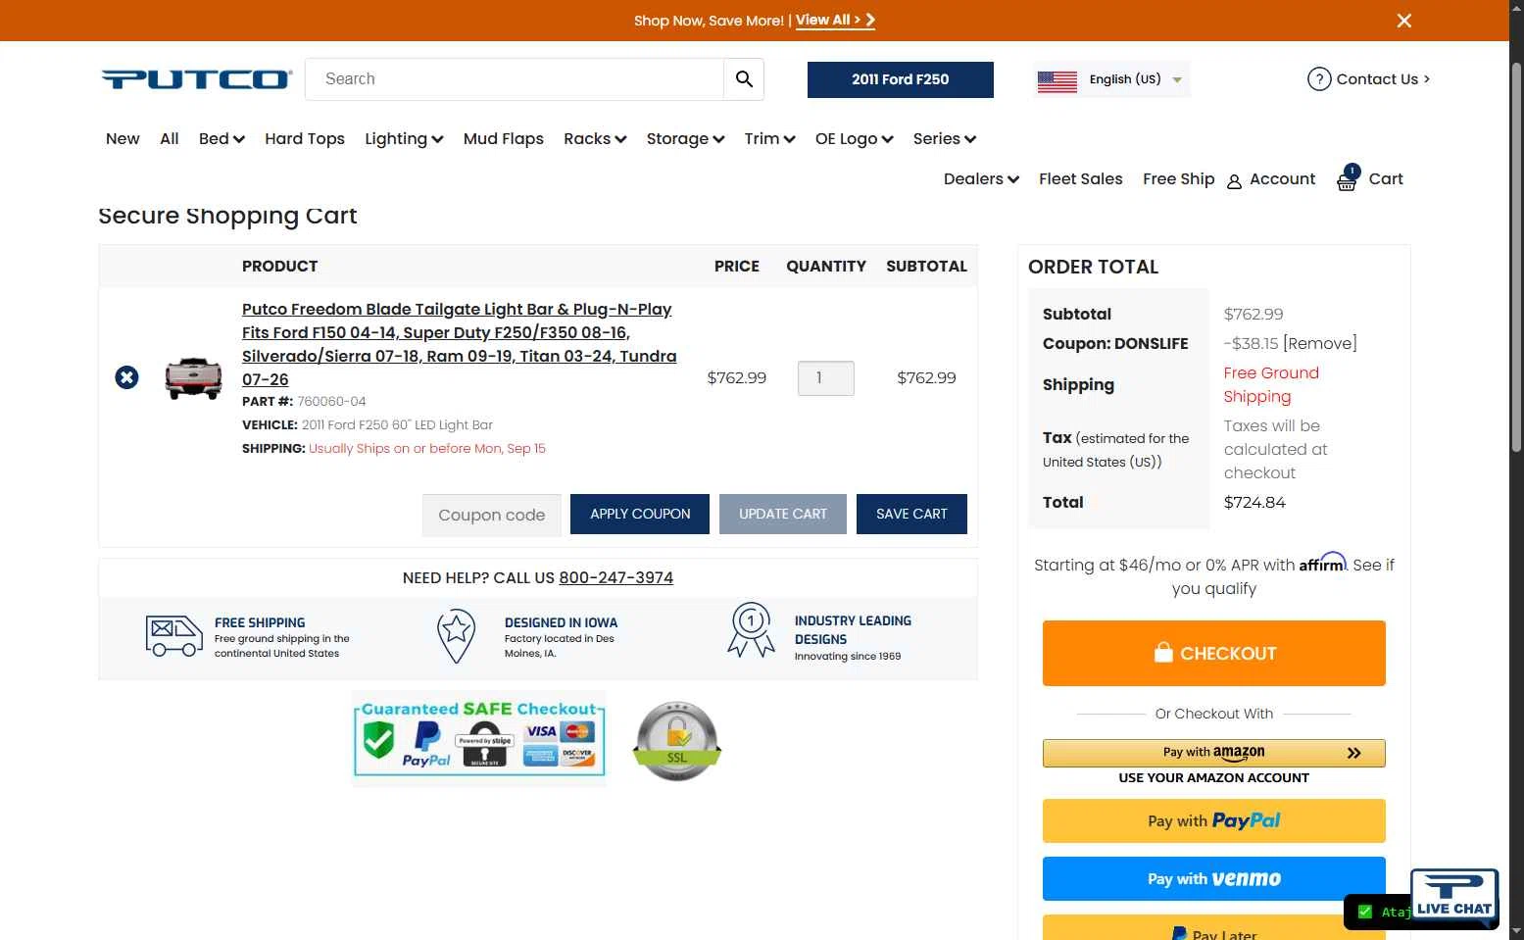Click the search magnifier icon
1524x940 pixels.
(x=744, y=79)
